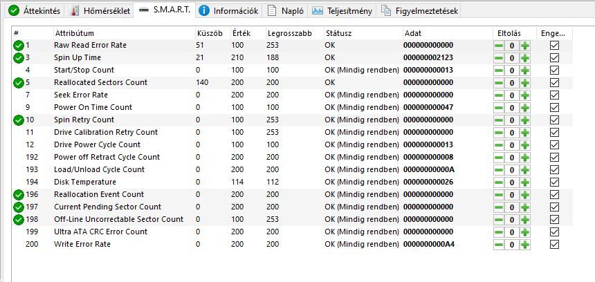Viewport: 595px width, 282px height.
Task: Click minus icon in Write Error Rate row
Action: tap(499, 245)
